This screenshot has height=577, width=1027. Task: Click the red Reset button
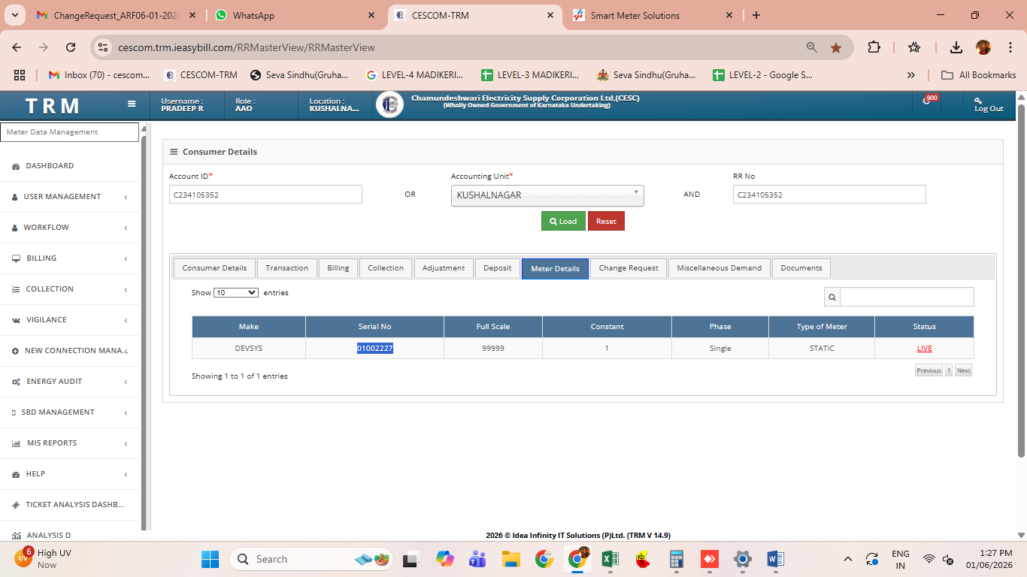606,221
